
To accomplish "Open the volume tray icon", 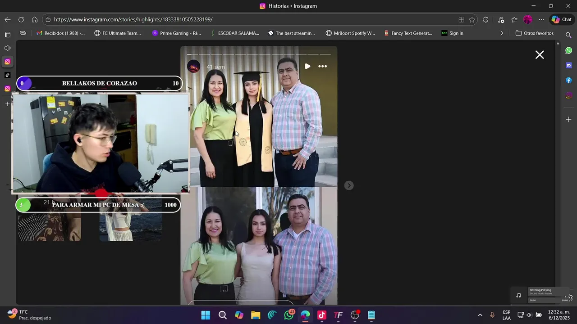I will [529, 315].
